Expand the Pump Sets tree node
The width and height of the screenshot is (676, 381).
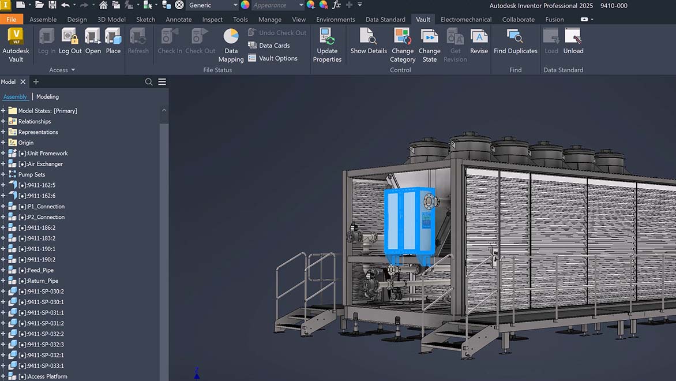5,174
